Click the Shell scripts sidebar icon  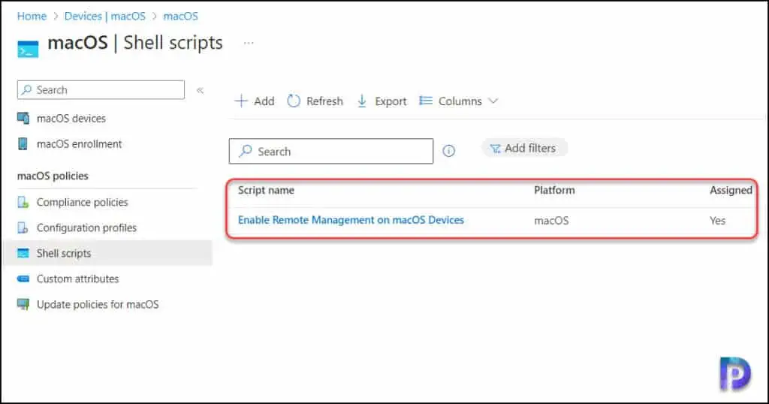[x=23, y=253]
